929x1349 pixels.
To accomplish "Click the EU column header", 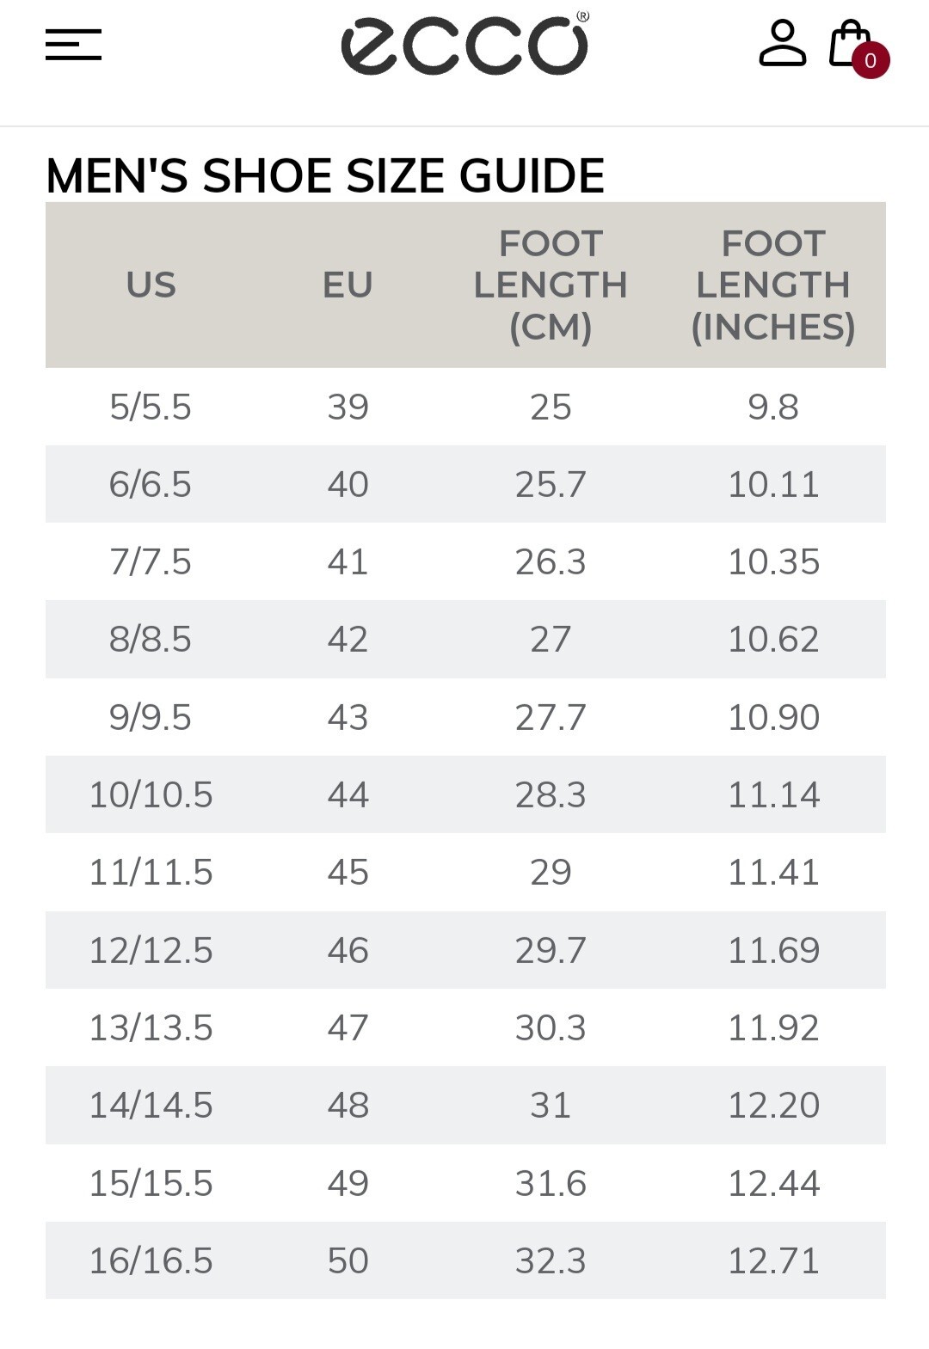I will point(348,285).
